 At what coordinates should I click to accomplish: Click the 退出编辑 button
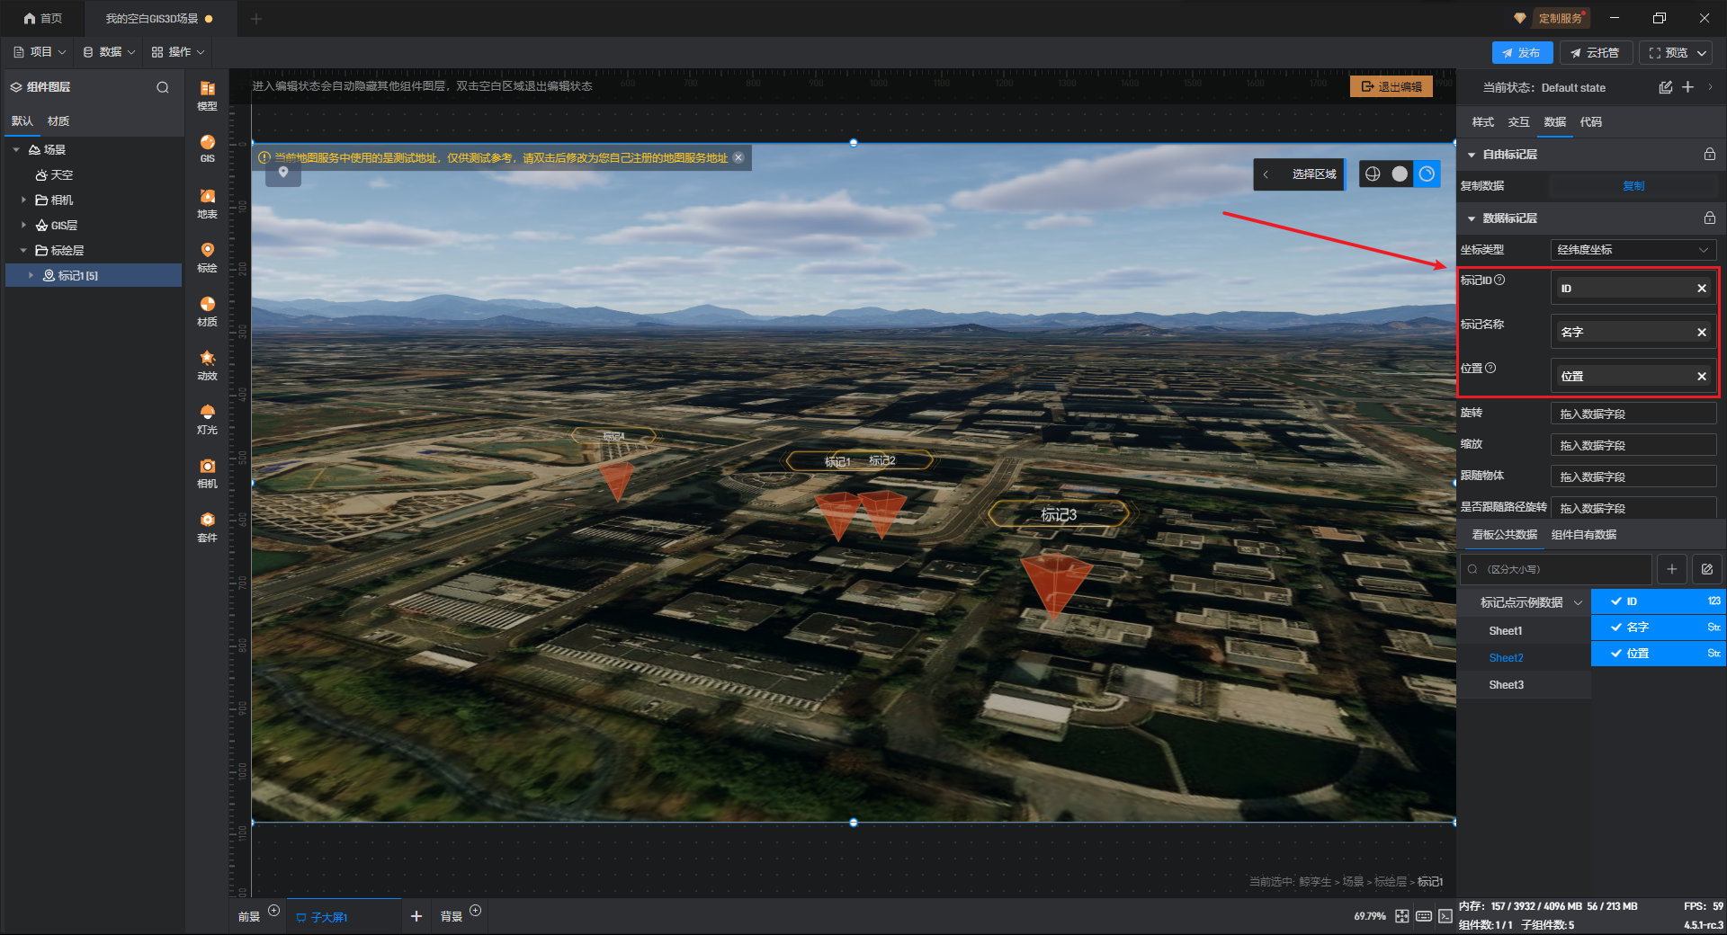1391,86
